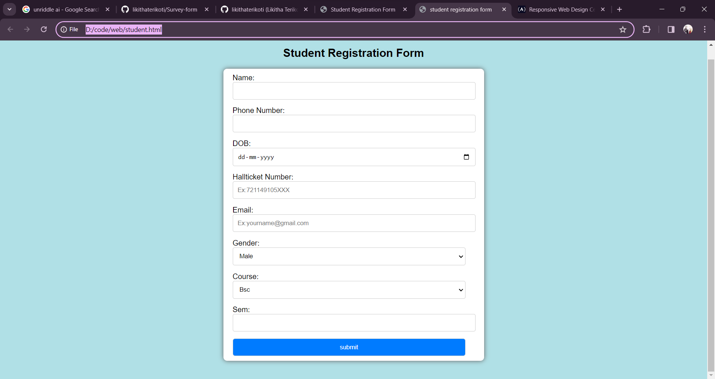The image size is (715, 379).
Task: Switch to likithaterikoti/Survey-form tab
Action: coord(165,9)
